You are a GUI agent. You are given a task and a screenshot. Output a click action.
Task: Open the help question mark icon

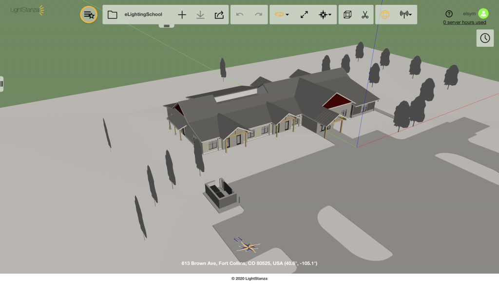point(449,14)
